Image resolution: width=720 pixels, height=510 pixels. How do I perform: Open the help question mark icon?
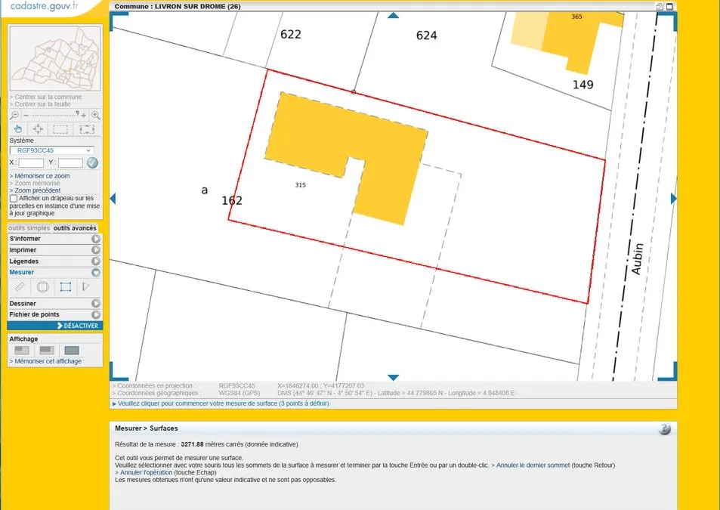(x=664, y=429)
